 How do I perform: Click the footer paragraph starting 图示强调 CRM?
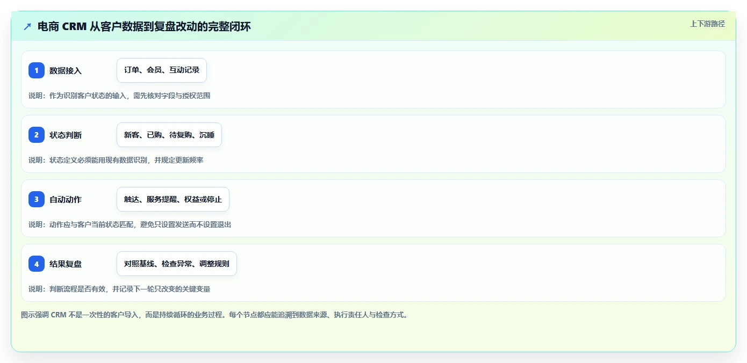[214, 315]
